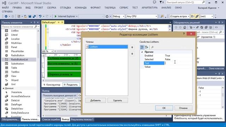The width and height of the screenshot is (226, 127).
Task: Open the ФАЙЛ menu
Action: 5,8
